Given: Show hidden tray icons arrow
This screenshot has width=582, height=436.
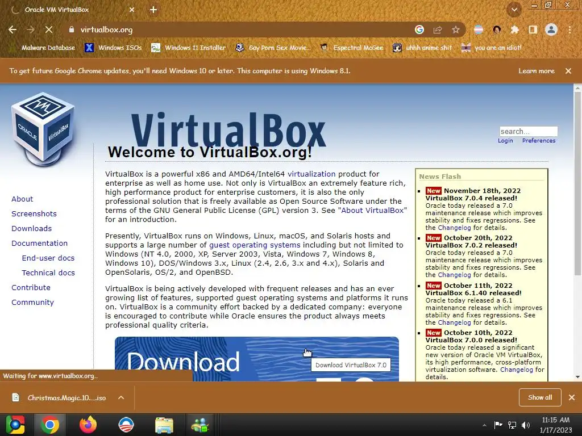Looking at the screenshot, I should point(484,425).
